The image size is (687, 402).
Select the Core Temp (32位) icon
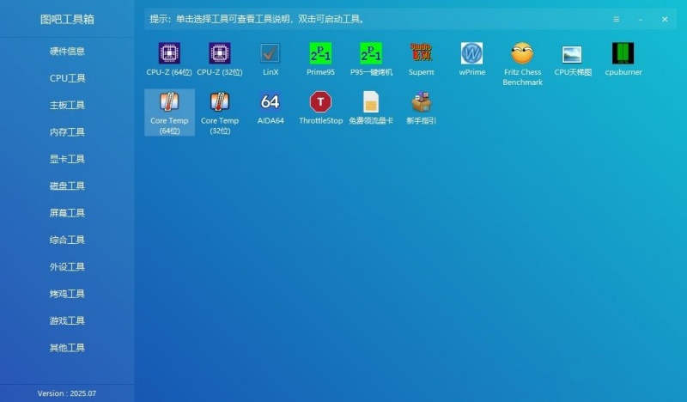[x=220, y=101]
